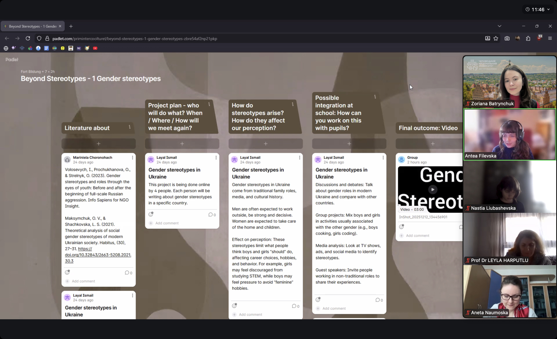Add a post to How do stereotypes arise column

266,143
